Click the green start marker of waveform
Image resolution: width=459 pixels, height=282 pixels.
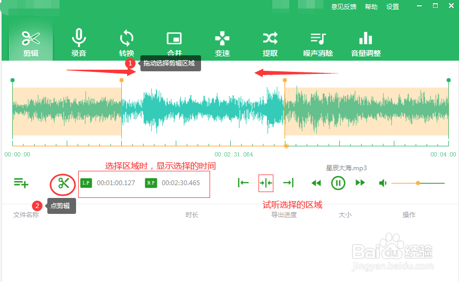tap(12, 80)
